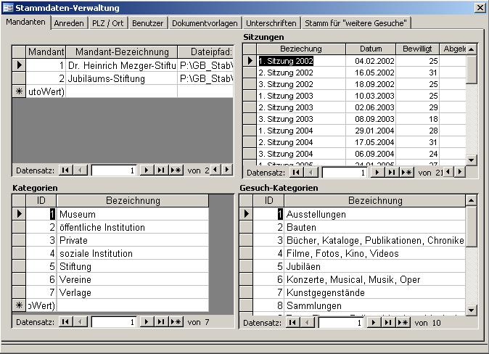Switch to the Anreden tab
This screenshot has width=489, height=354.
tap(69, 23)
